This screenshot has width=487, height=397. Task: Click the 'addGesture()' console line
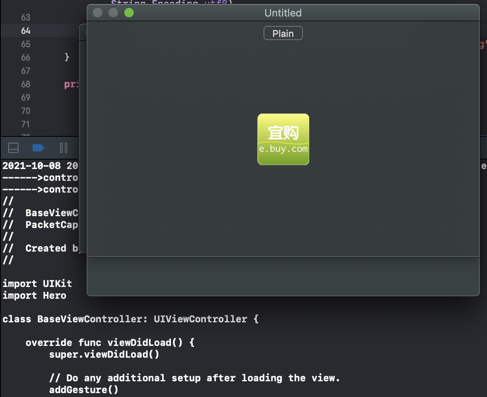(x=84, y=390)
